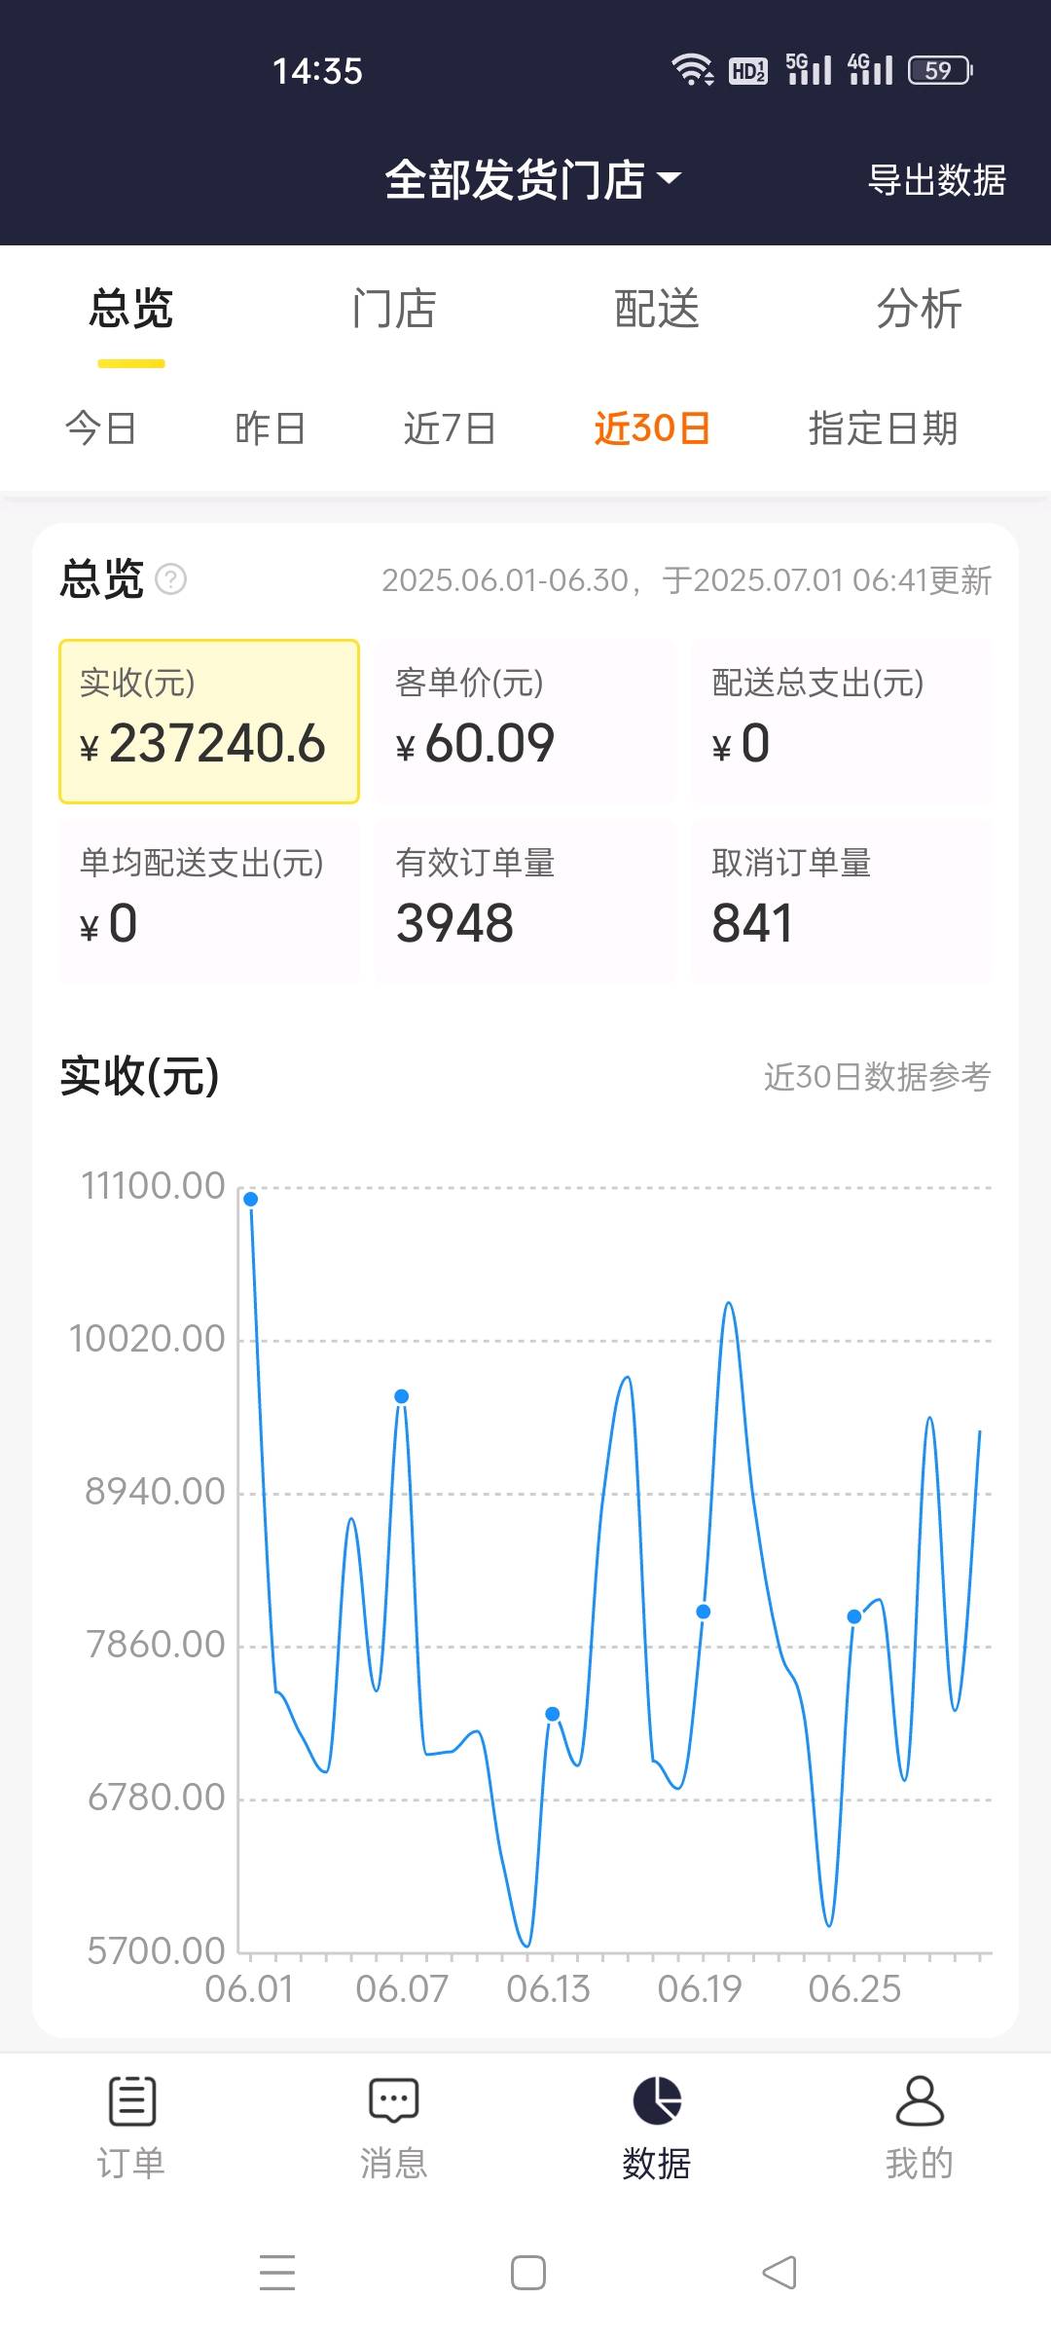The height and width of the screenshot is (2337, 1051).
Task: Choose 指定日期 custom date range
Action: tap(883, 428)
